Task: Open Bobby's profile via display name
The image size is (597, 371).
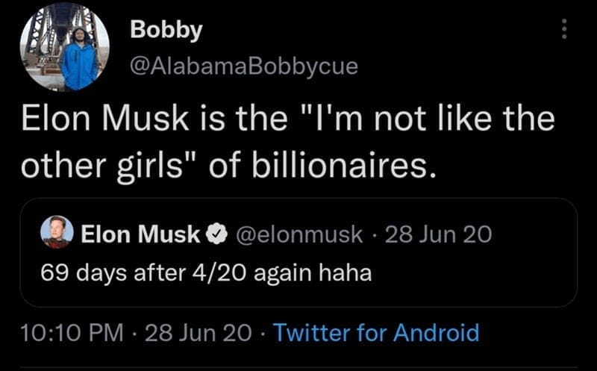Action: coord(166,30)
